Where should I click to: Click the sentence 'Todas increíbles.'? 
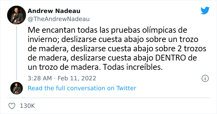tap(133, 67)
